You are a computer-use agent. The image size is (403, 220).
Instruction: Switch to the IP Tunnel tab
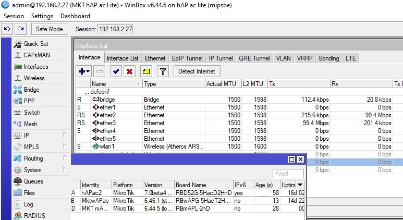coord(221,58)
